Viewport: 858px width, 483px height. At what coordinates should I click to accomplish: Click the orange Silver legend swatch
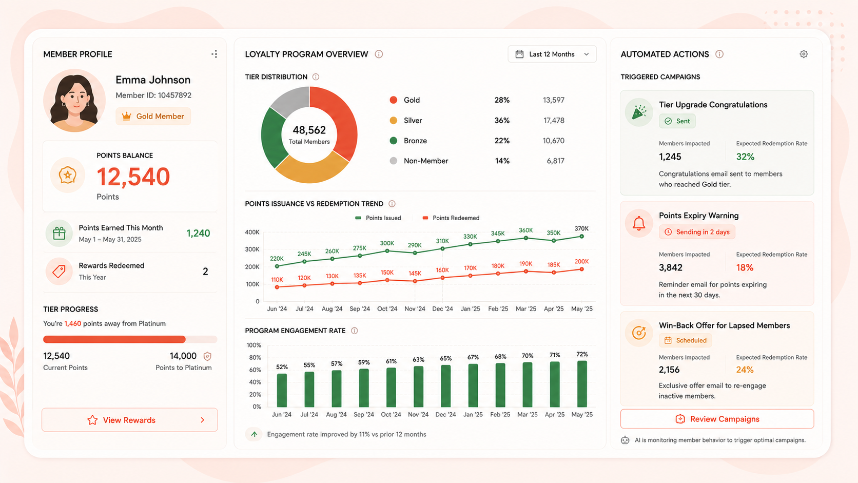[394, 121]
